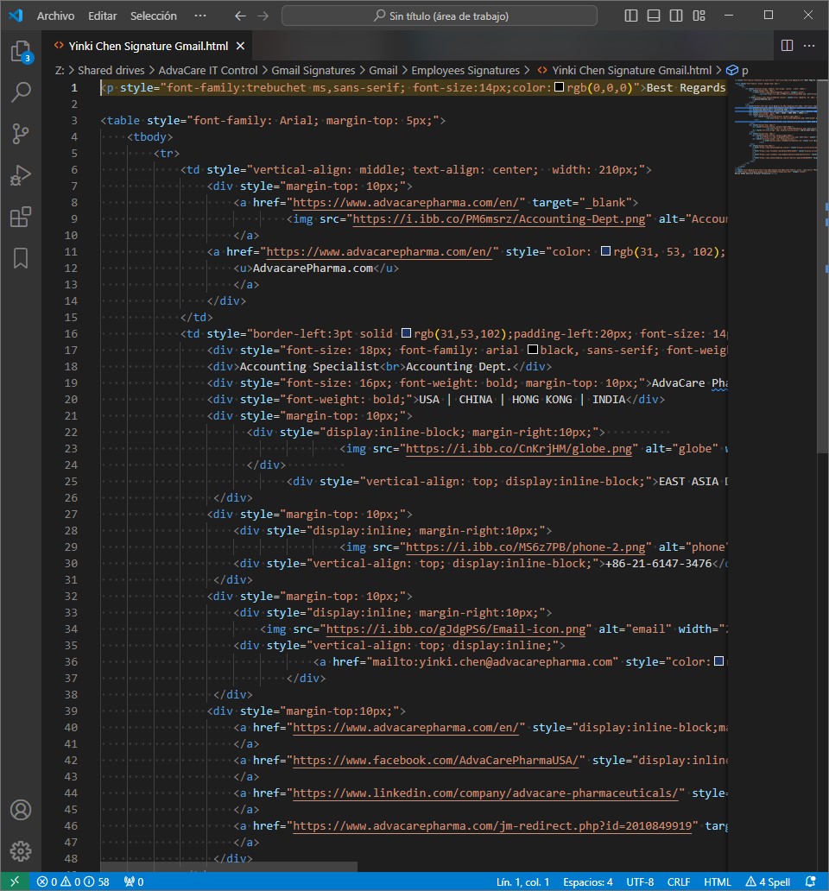Image resolution: width=829 pixels, height=891 pixels.
Task: Click the horizontal scrollbar thumb
Action: click(x=229, y=867)
